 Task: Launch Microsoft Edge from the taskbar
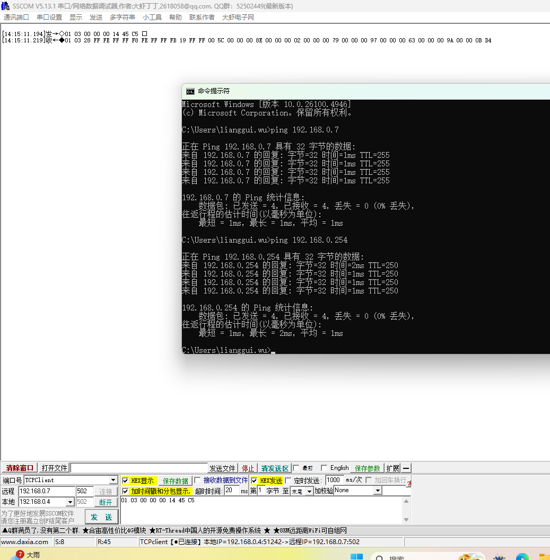[522, 556]
